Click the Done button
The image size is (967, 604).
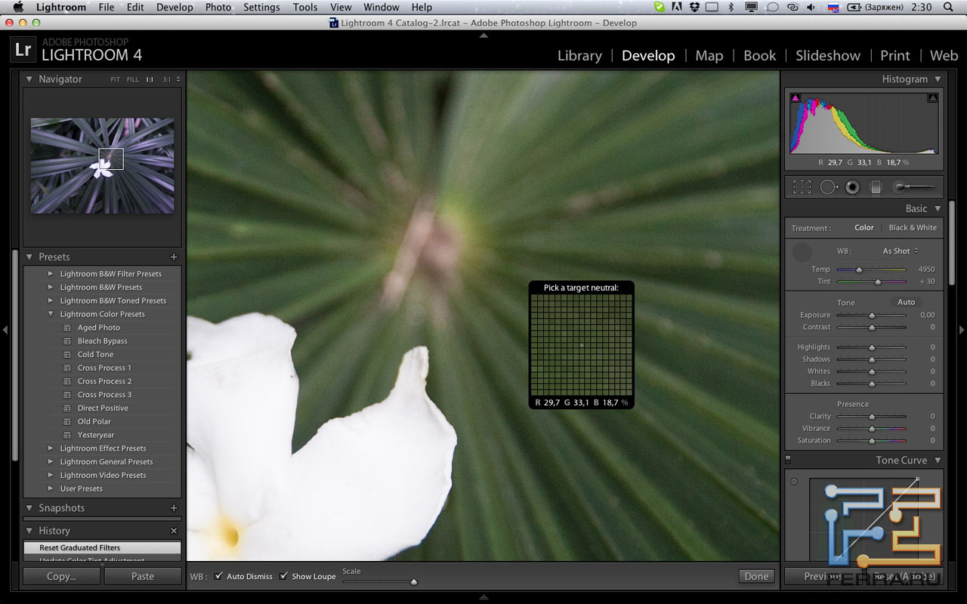pos(756,576)
